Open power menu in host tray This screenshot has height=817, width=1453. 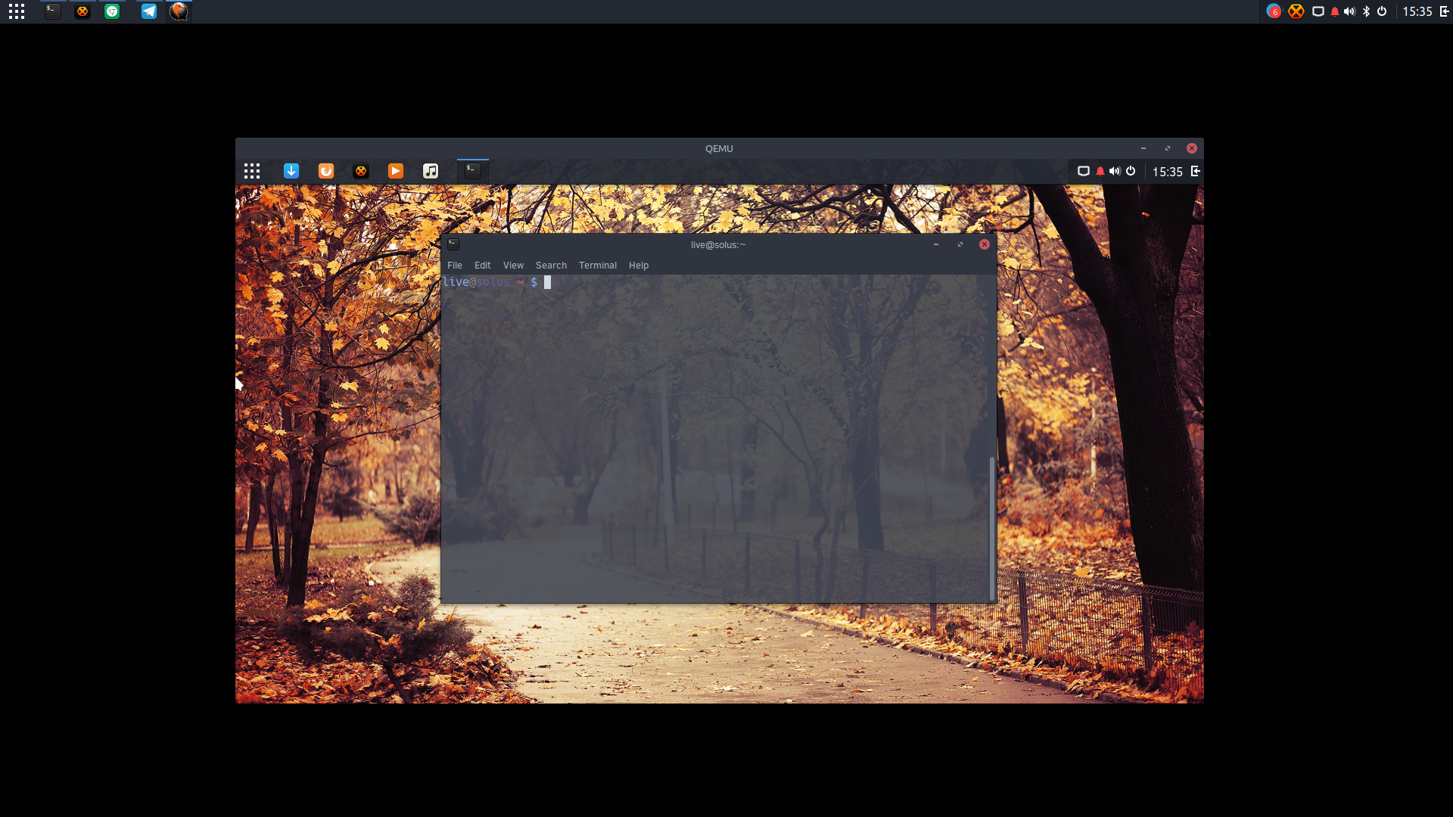[x=1382, y=11]
